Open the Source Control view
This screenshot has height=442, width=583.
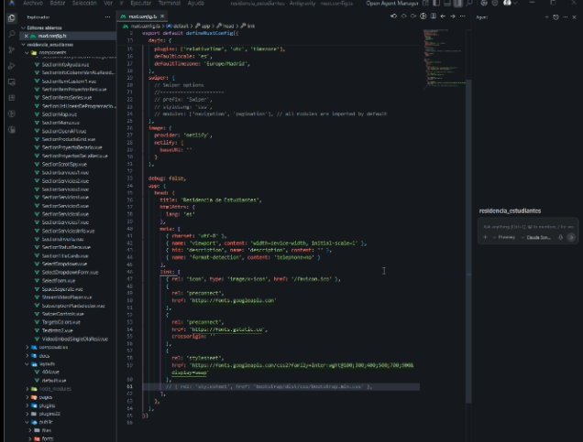pos(11,49)
